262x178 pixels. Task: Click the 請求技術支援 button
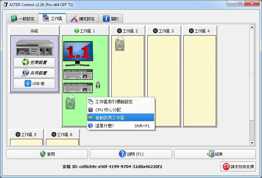click(x=238, y=167)
